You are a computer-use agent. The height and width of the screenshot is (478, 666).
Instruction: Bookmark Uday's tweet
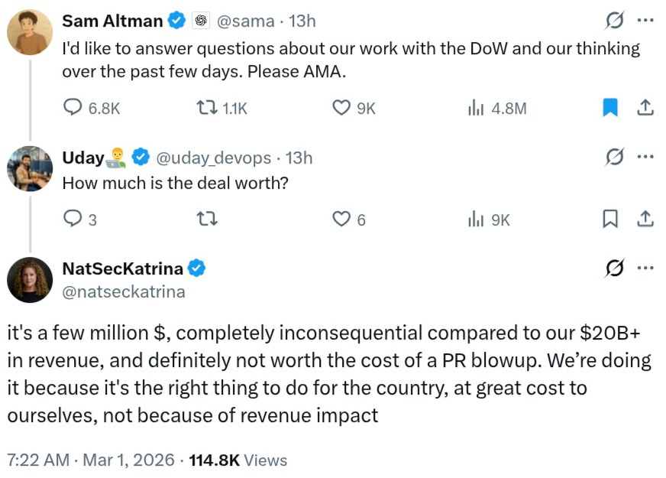click(x=610, y=219)
